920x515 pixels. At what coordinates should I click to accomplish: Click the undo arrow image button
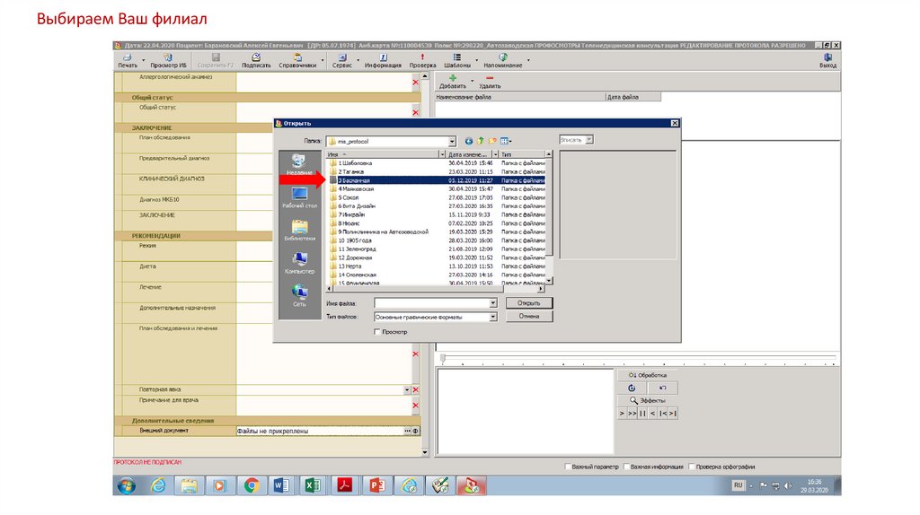(662, 388)
